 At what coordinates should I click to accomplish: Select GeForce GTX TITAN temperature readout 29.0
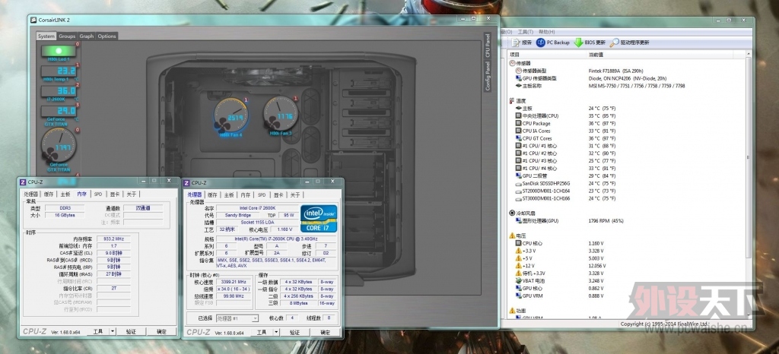click(x=58, y=111)
